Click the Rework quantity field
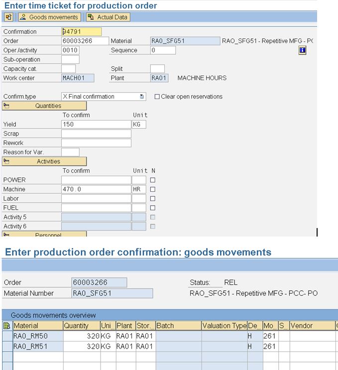This screenshot has width=338, height=370. pyautogui.click(x=96, y=143)
